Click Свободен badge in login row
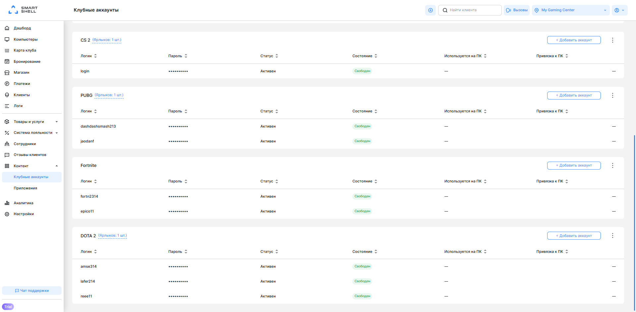 [362, 71]
